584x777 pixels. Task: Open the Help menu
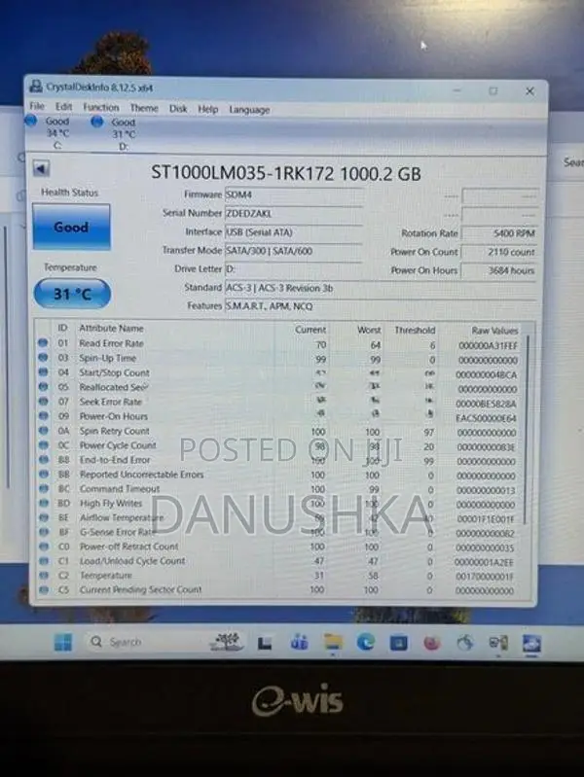click(x=208, y=109)
